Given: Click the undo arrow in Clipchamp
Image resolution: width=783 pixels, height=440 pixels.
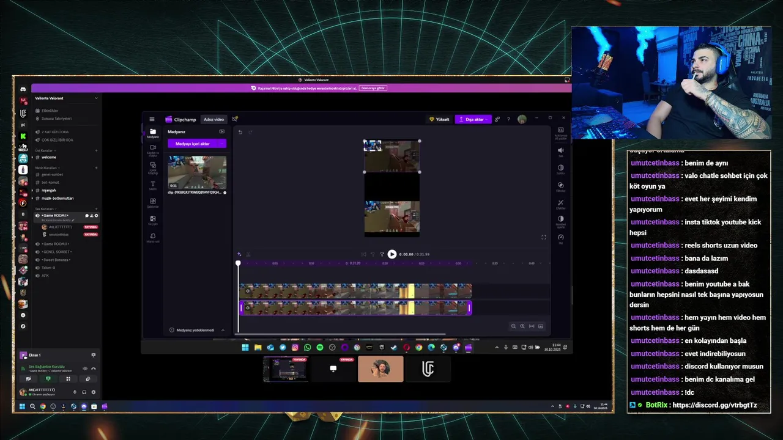Looking at the screenshot, I should coord(240,132).
